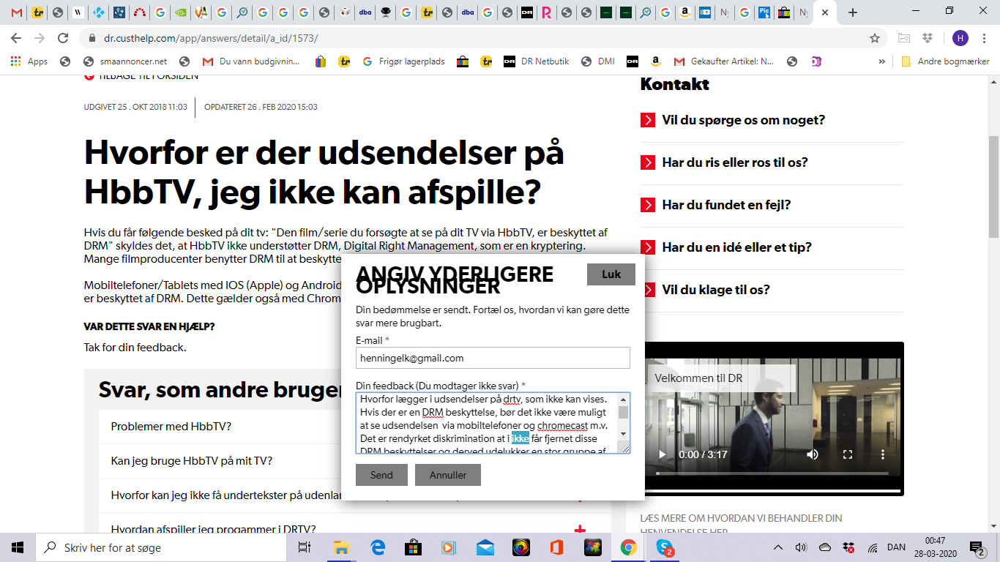Close the dialog with Luk
Viewport: 1000px width, 562px height.
(x=611, y=274)
